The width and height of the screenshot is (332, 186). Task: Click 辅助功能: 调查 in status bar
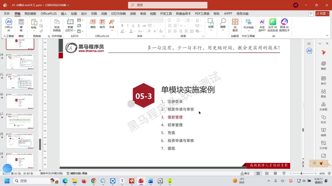pyautogui.click(x=77, y=173)
